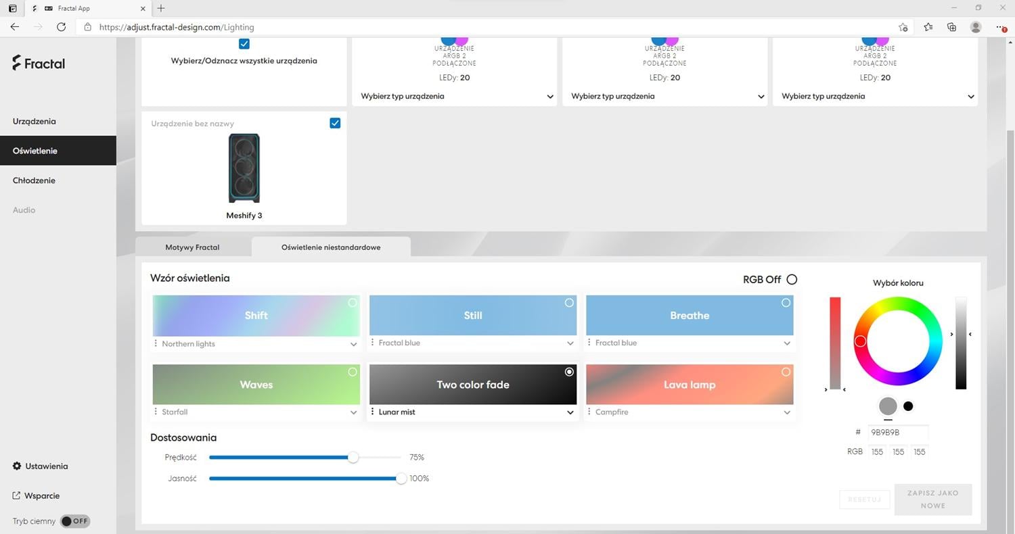This screenshot has width=1015, height=534.
Task: Select the RGB Off radio button
Action: 792,279
